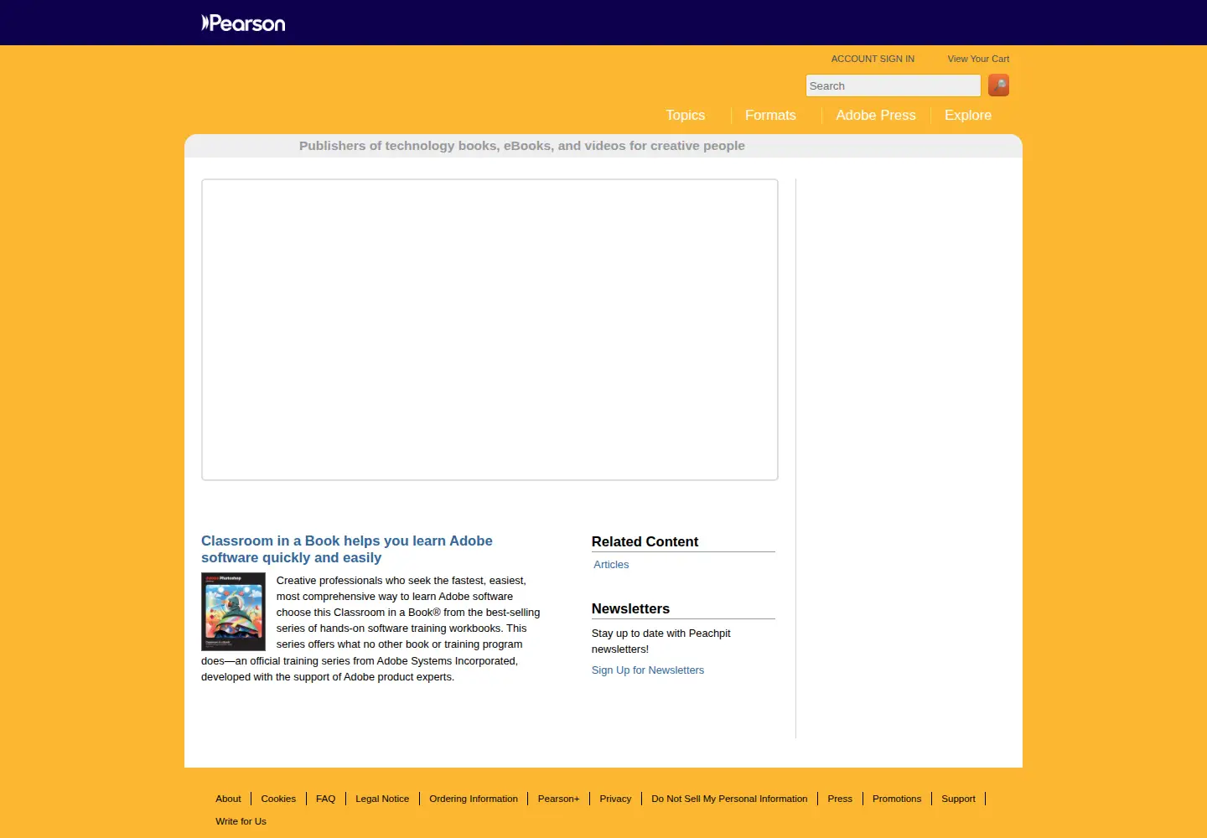
Task: Open the Formats menu
Action: coord(770,116)
